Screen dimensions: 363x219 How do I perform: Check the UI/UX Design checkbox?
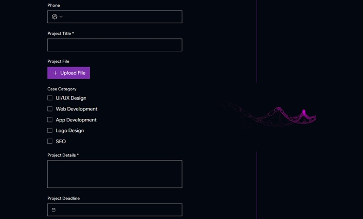point(50,98)
